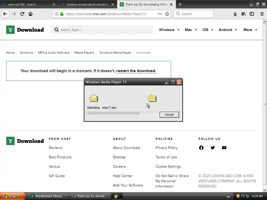This screenshot has height=200, width=267.
Task: Open Sitemap footer link
Action: tap(119, 157)
